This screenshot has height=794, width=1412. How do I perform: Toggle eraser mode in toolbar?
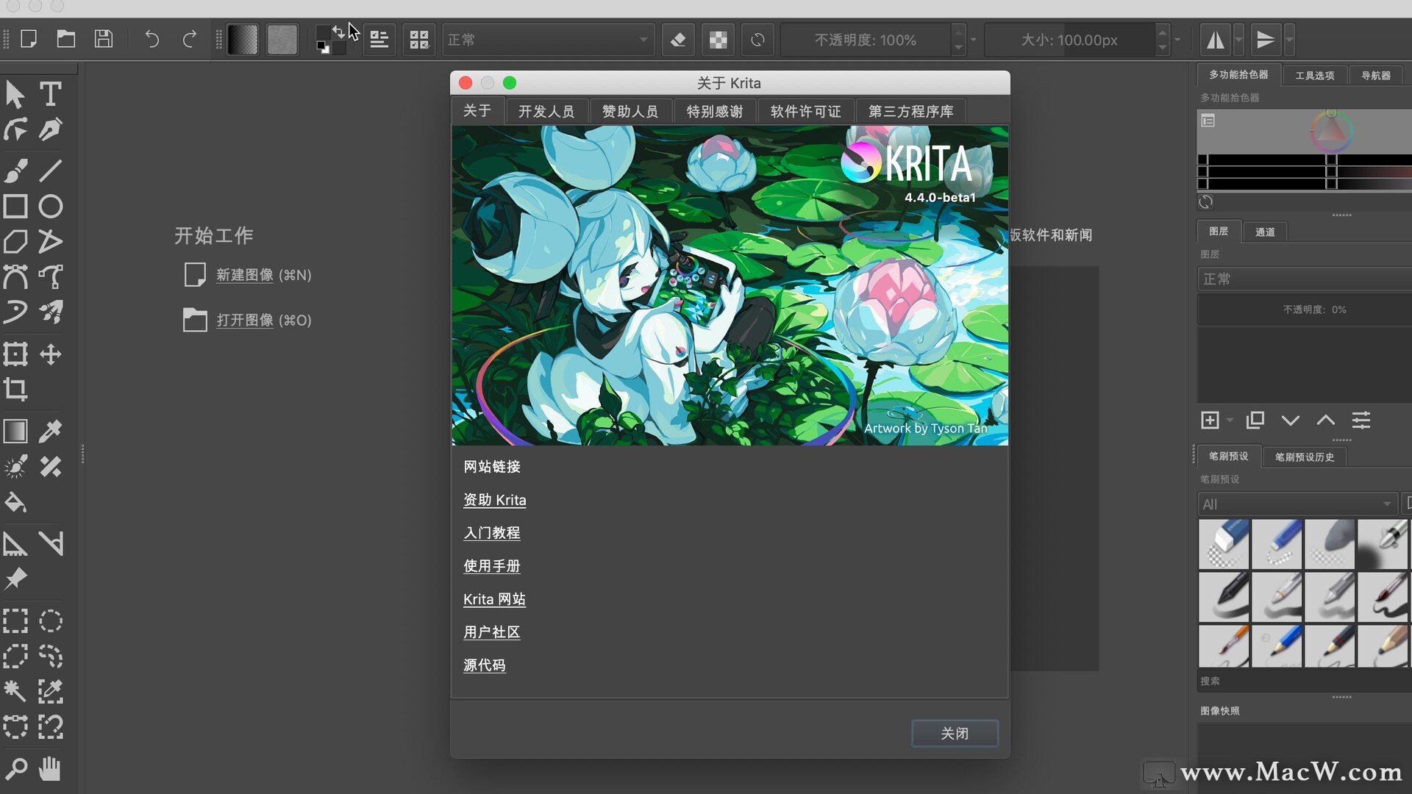(x=678, y=40)
